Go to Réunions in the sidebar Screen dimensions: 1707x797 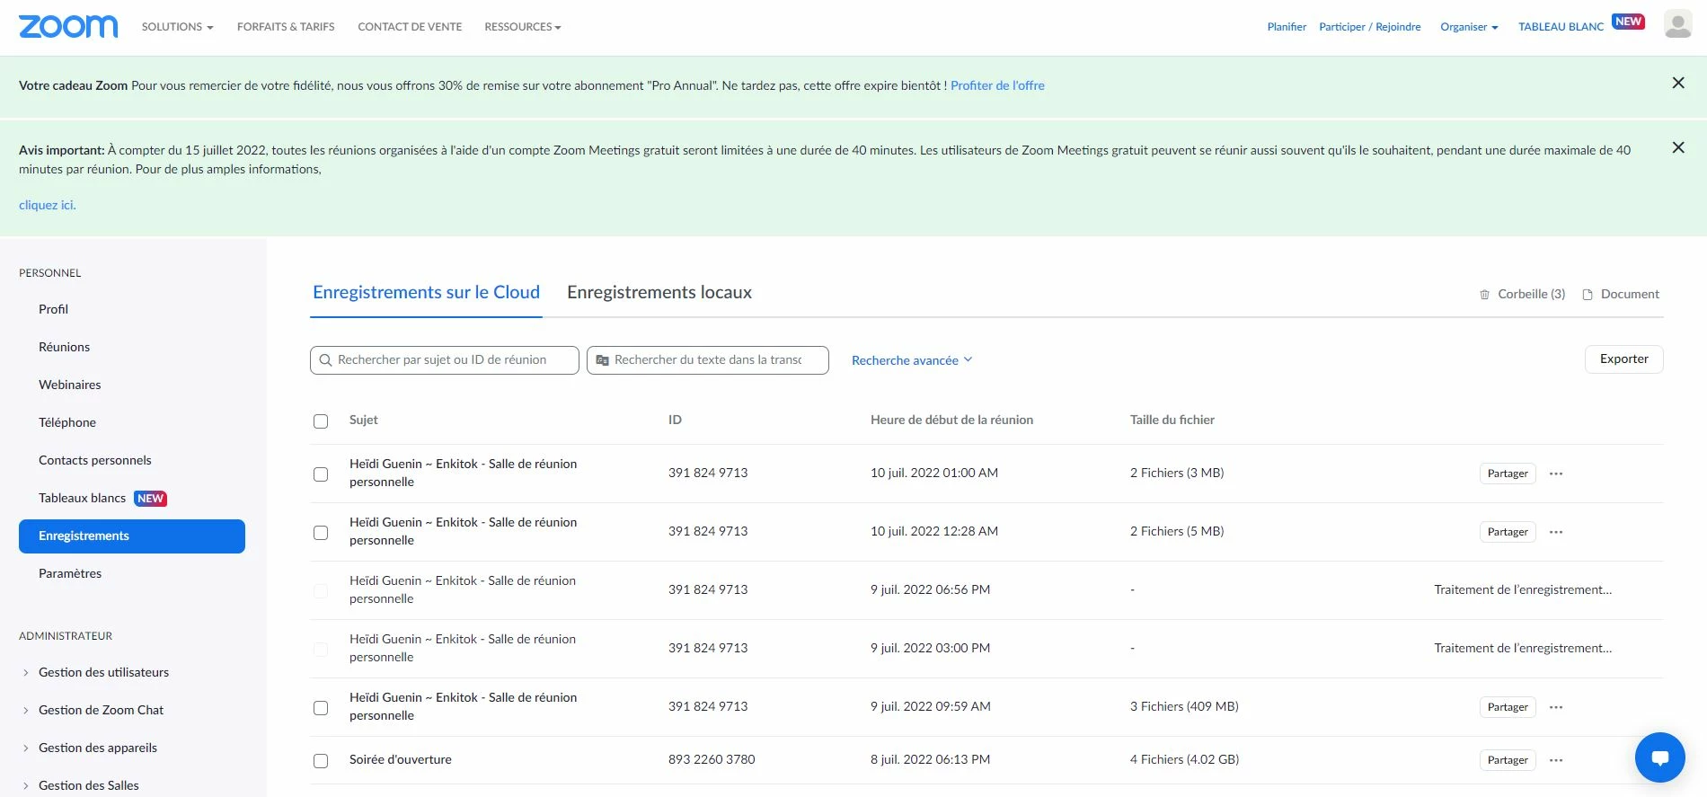point(64,347)
